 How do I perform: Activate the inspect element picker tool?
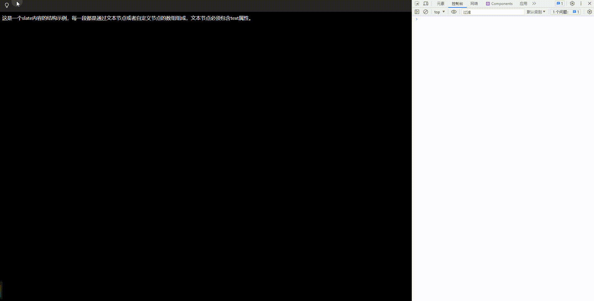pos(417,3)
